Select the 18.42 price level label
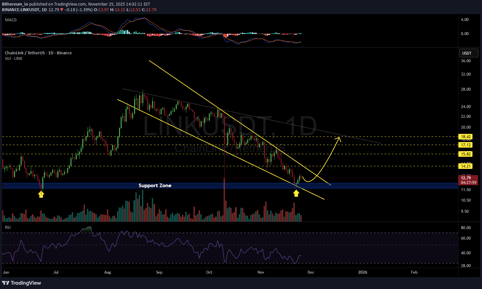 tap(466, 137)
